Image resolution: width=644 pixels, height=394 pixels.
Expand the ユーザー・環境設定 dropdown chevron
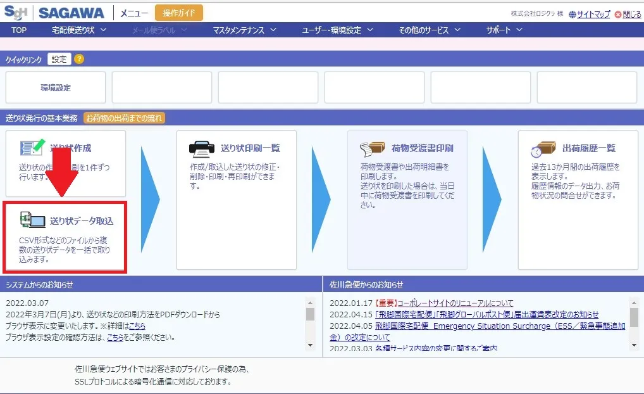click(370, 30)
